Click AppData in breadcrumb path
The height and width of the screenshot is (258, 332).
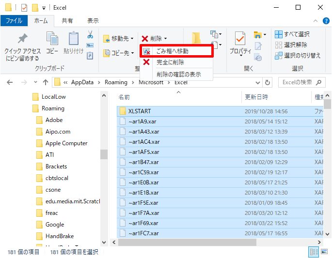pyautogui.click(x=82, y=82)
